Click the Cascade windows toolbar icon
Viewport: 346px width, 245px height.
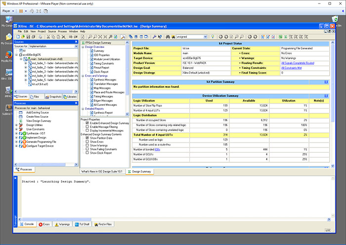(x=130, y=37)
